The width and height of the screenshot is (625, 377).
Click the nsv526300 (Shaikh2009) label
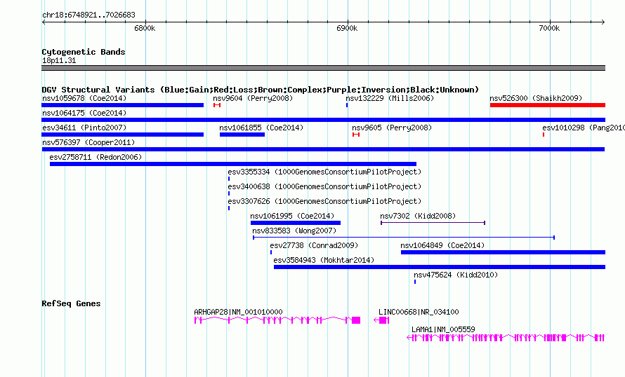point(536,98)
